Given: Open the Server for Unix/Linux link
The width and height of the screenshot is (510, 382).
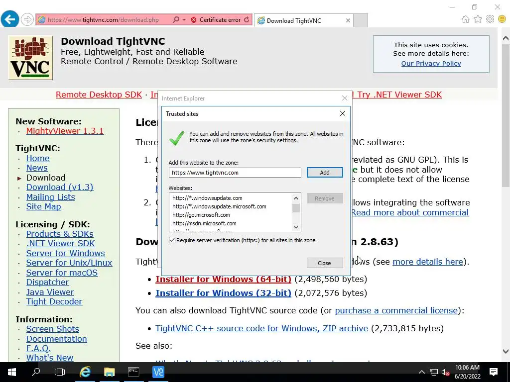Looking at the screenshot, I should pos(69,263).
